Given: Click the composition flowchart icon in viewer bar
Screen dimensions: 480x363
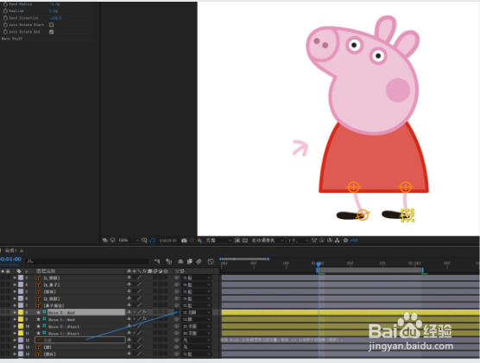Looking at the screenshot, I should tap(337, 241).
